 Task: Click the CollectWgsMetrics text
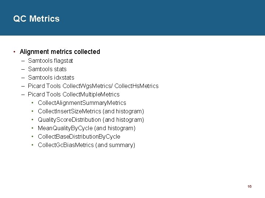pyautogui.click(x=87, y=86)
